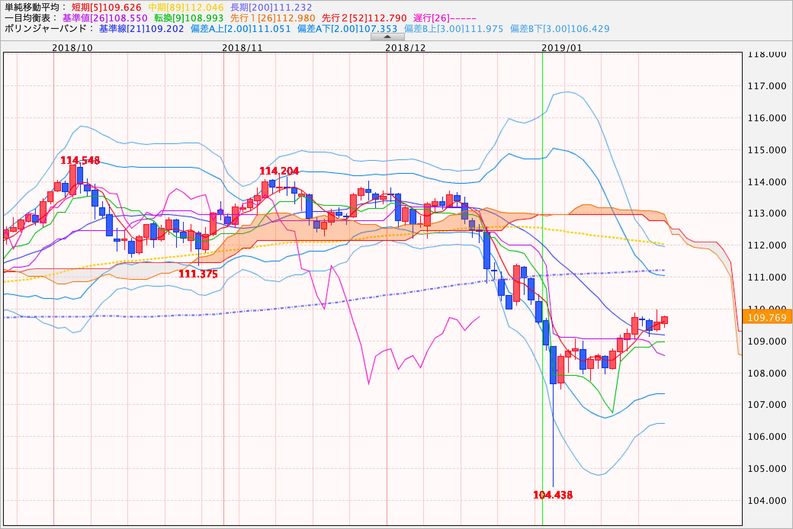The height and width of the screenshot is (529, 793).
Task: Click the 113.000 price axis label
Action: 767,213
